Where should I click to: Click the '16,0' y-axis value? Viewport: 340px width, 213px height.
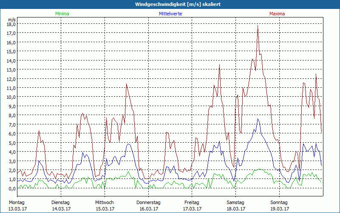pyautogui.click(x=12, y=42)
